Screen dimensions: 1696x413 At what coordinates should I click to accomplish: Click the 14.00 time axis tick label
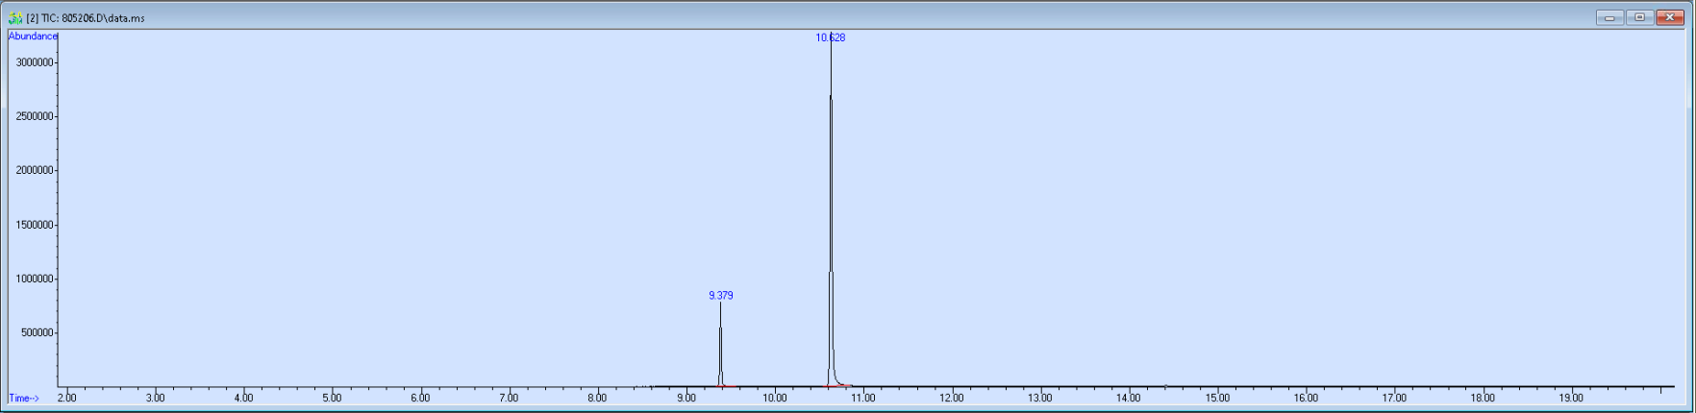tap(1128, 398)
